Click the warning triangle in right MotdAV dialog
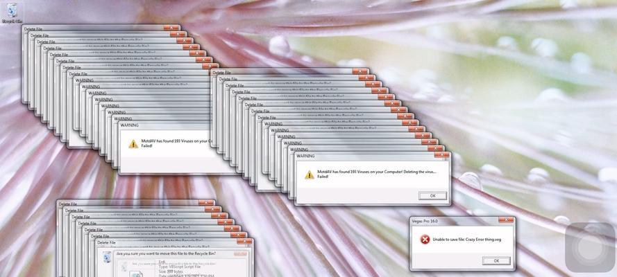Image resolution: width=617 pixels, height=277 pixels. pos(309,175)
